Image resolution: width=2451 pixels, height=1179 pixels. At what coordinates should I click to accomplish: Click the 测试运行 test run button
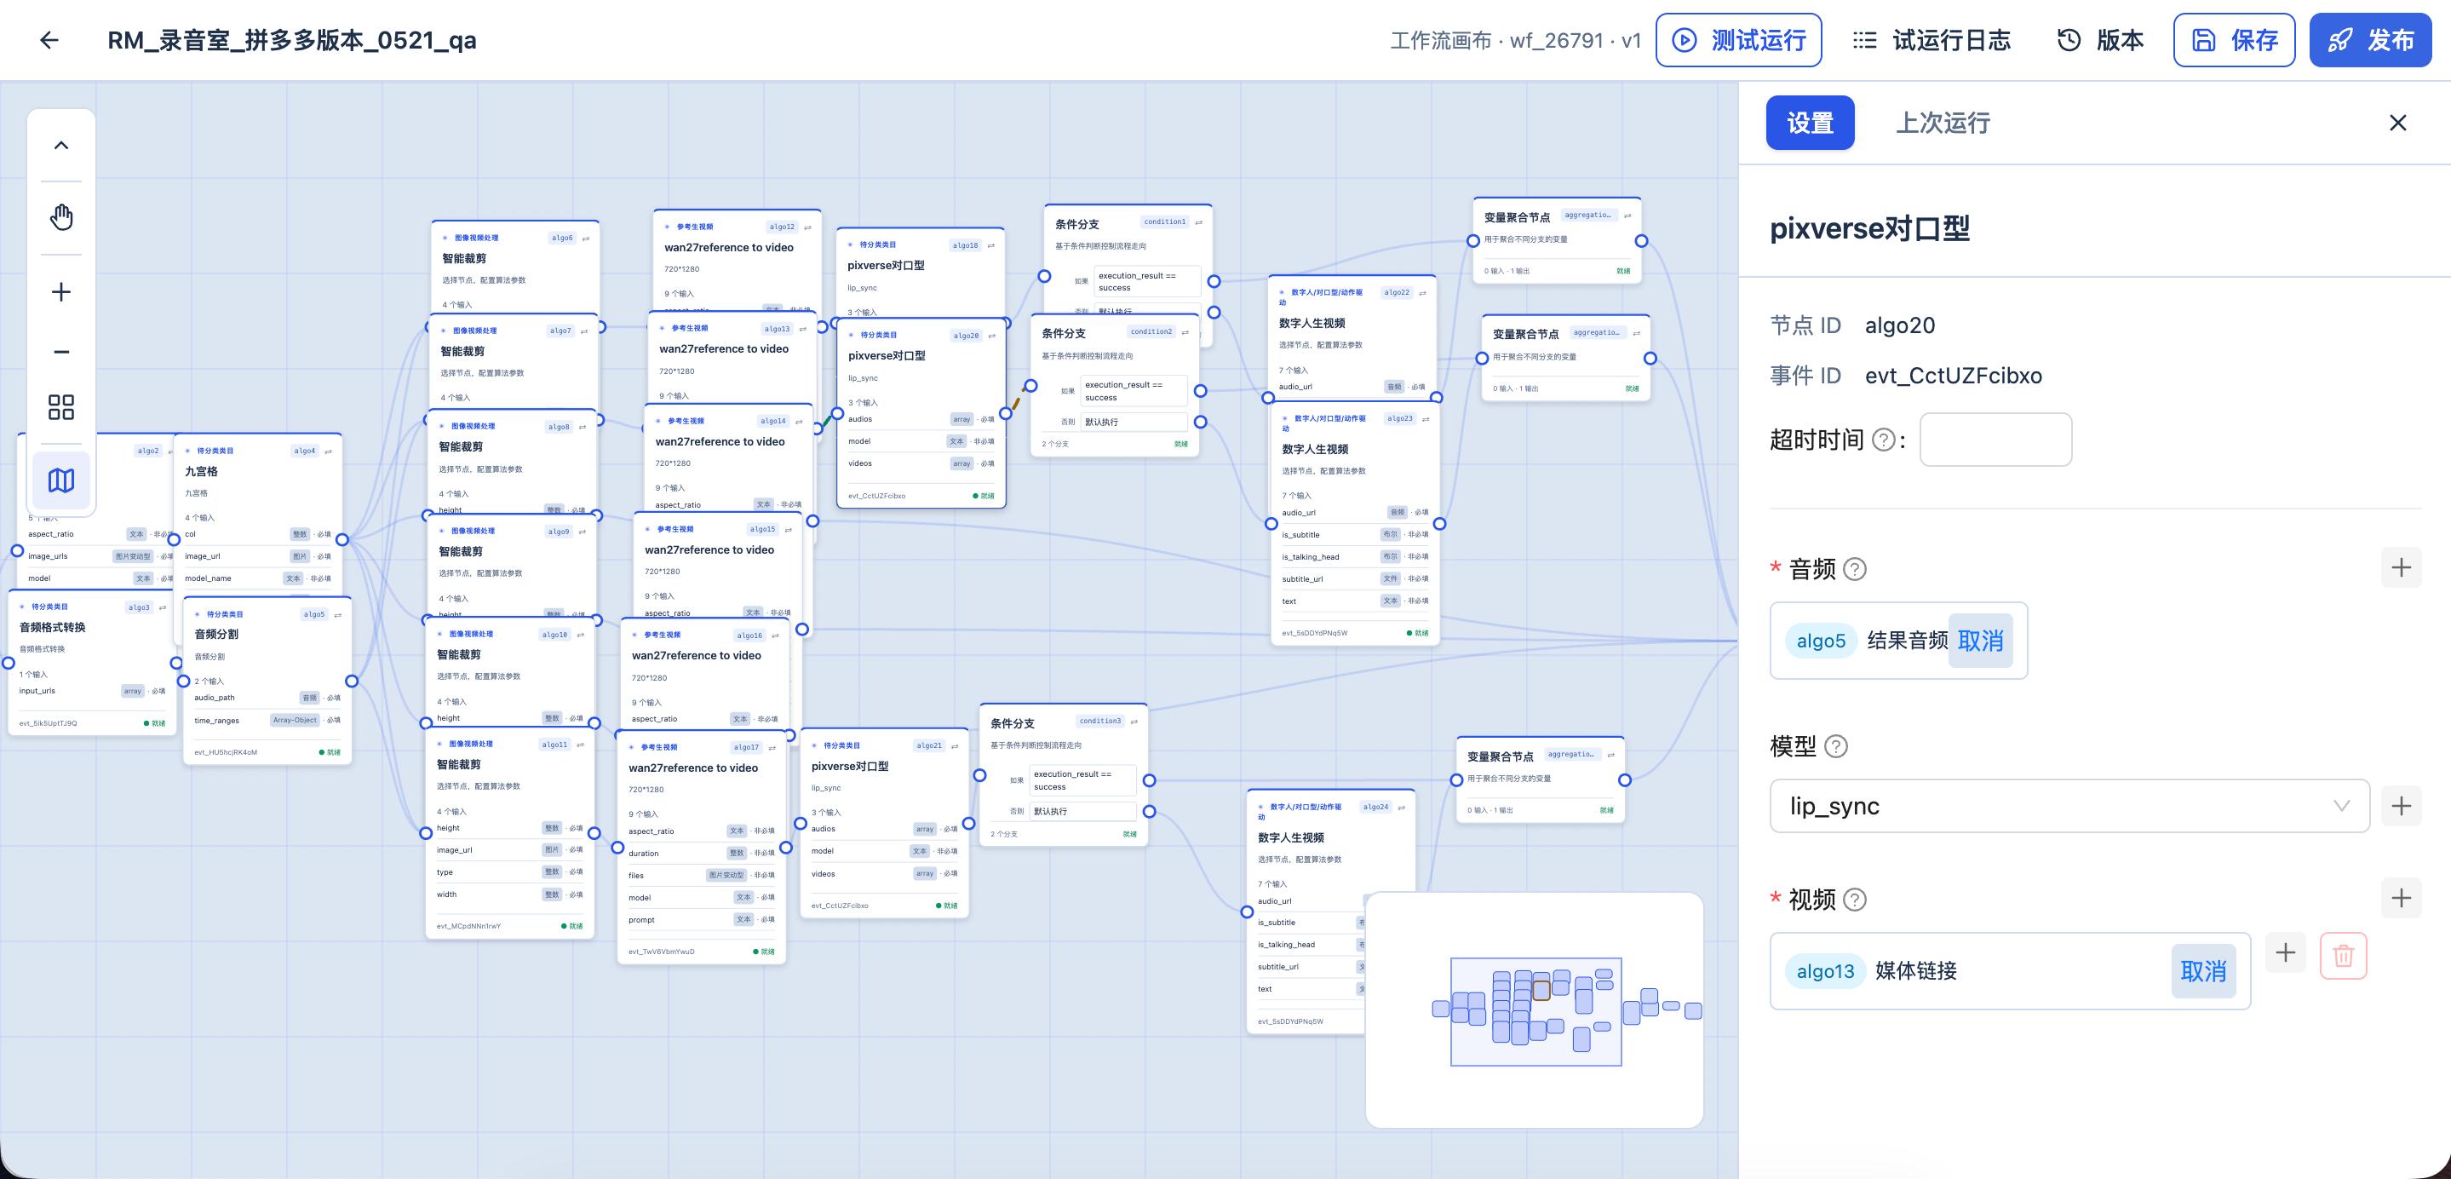pyautogui.click(x=1738, y=40)
